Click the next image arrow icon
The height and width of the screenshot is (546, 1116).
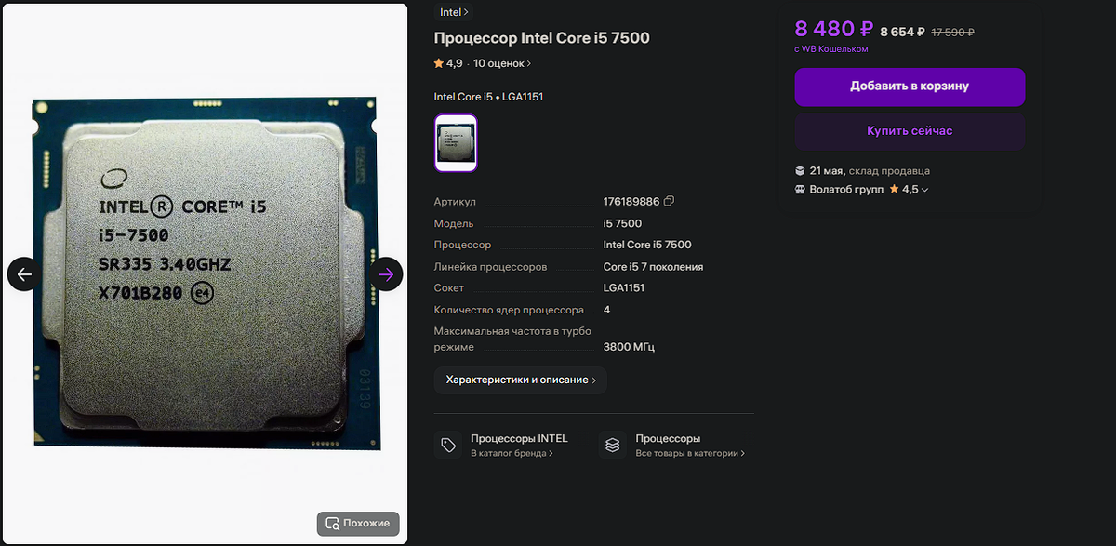pyautogui.click(x=387, y=274)
